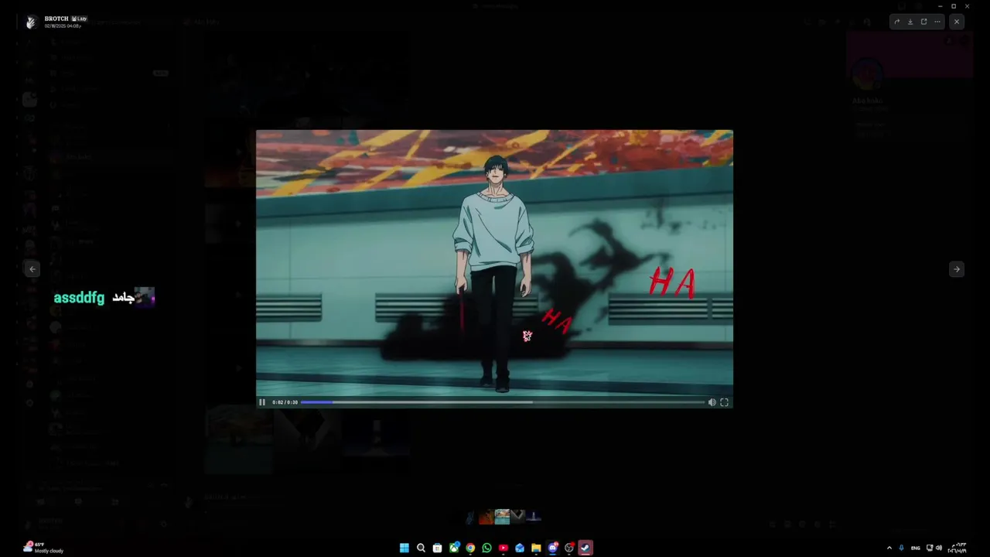Open WhatsApp from the taskbar
This screenshot has height=557, width=990.
click(x=486, y=548)
